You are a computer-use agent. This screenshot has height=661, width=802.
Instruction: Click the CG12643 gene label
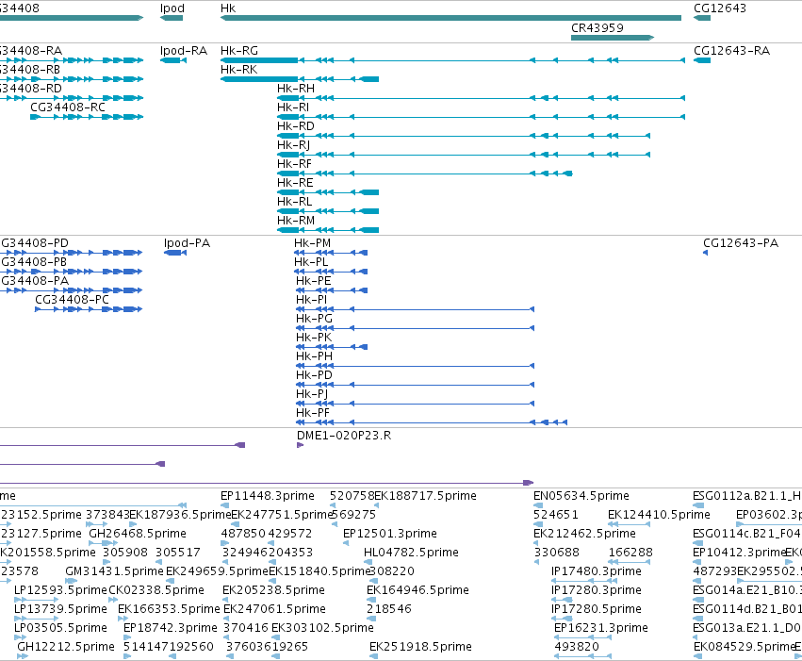point(720,8)
